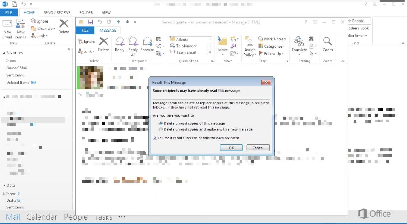
Task: Switch to the SEND / RECEIVE tab
Action: tap(57, 12)
